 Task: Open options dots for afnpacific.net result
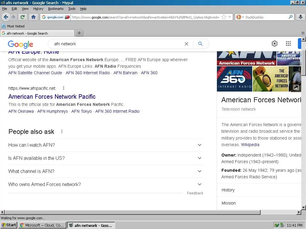[x=64, y=88]
